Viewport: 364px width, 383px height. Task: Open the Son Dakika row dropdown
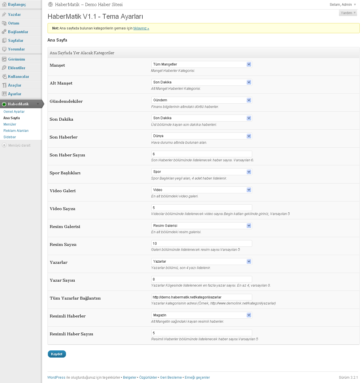(201, 118)
